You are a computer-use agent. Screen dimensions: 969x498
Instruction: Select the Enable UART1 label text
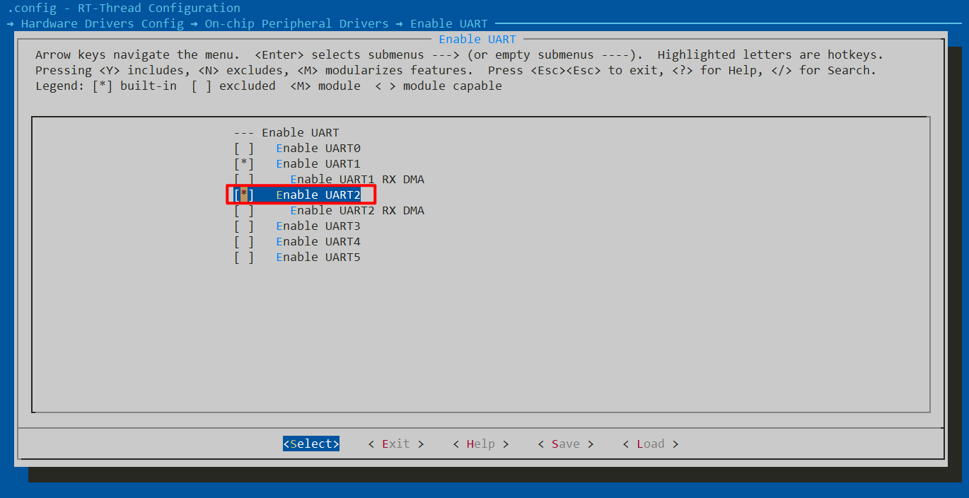tap(318, 163)
